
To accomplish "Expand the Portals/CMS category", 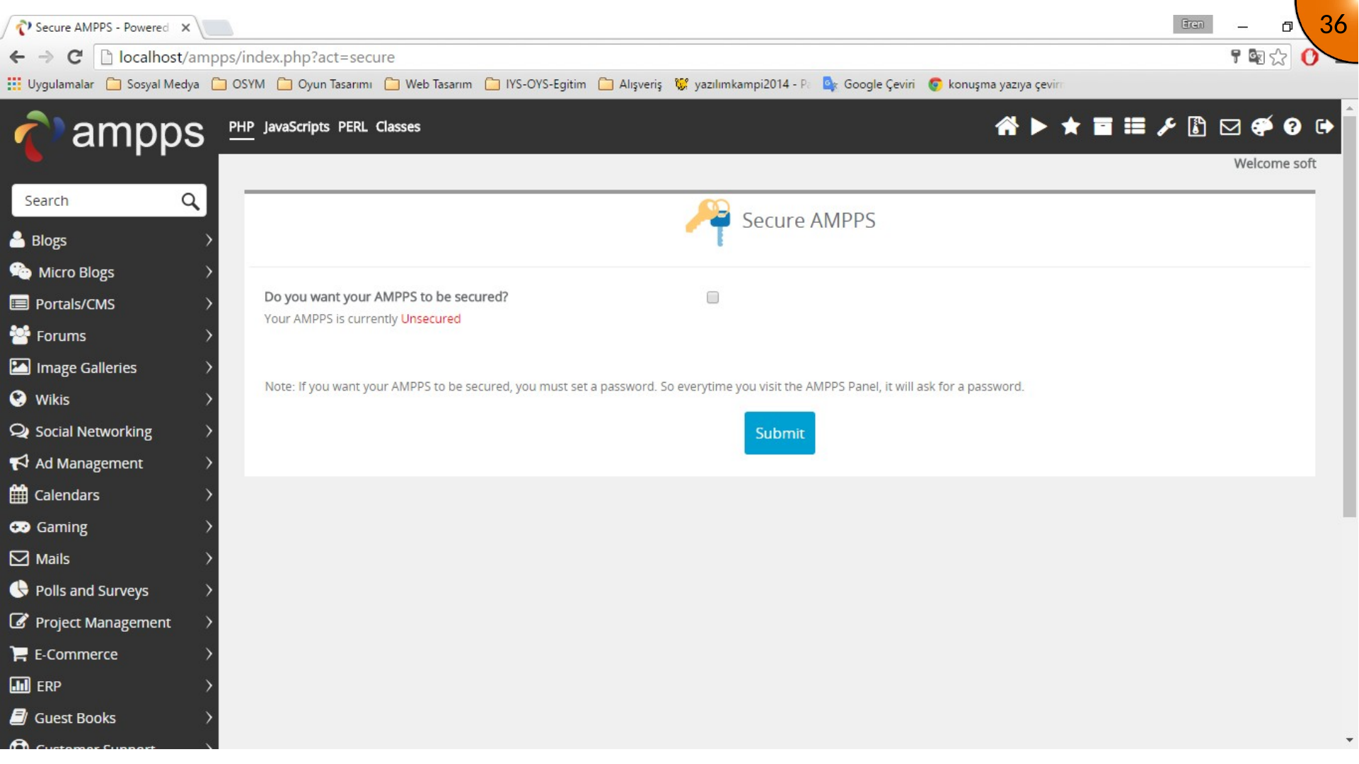I will pos(110,304).
